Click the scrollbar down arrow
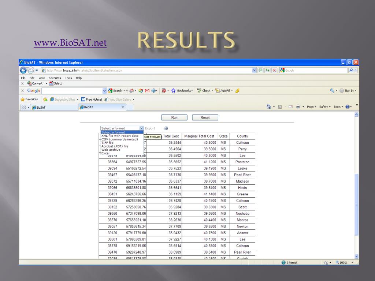The width and height of the screenshot is (375, 281). 356,256
